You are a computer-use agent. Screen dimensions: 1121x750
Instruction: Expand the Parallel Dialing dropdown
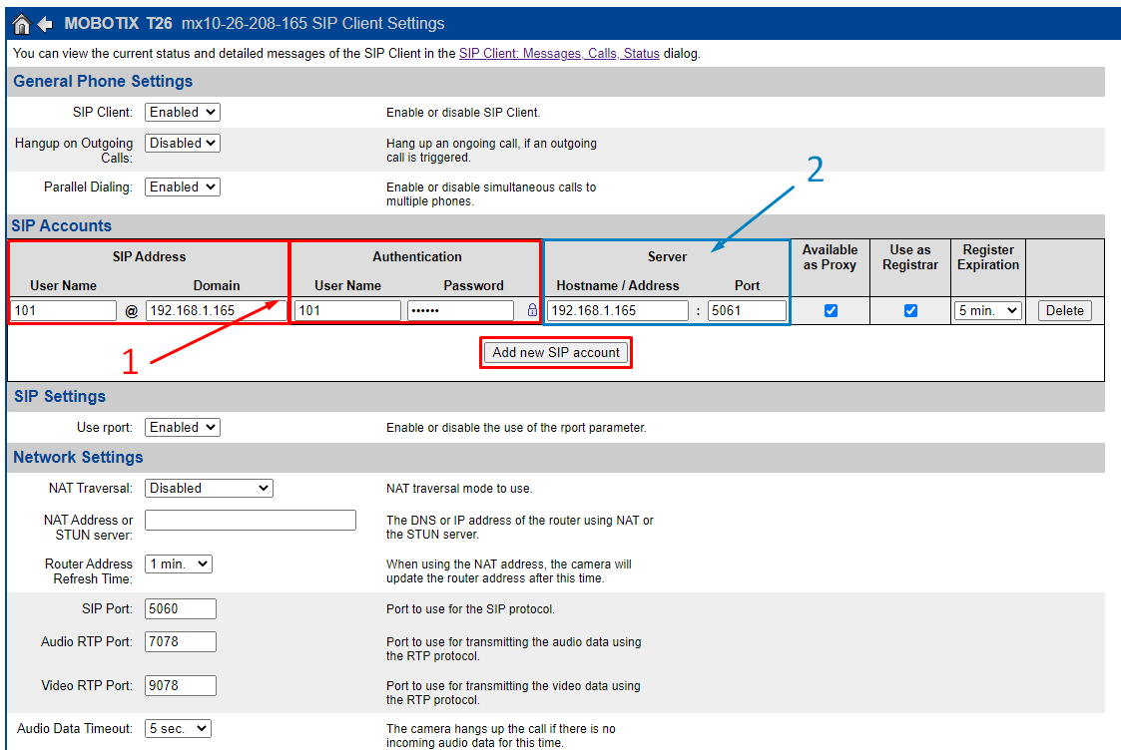pyautogui.click(x=183, y=187)
